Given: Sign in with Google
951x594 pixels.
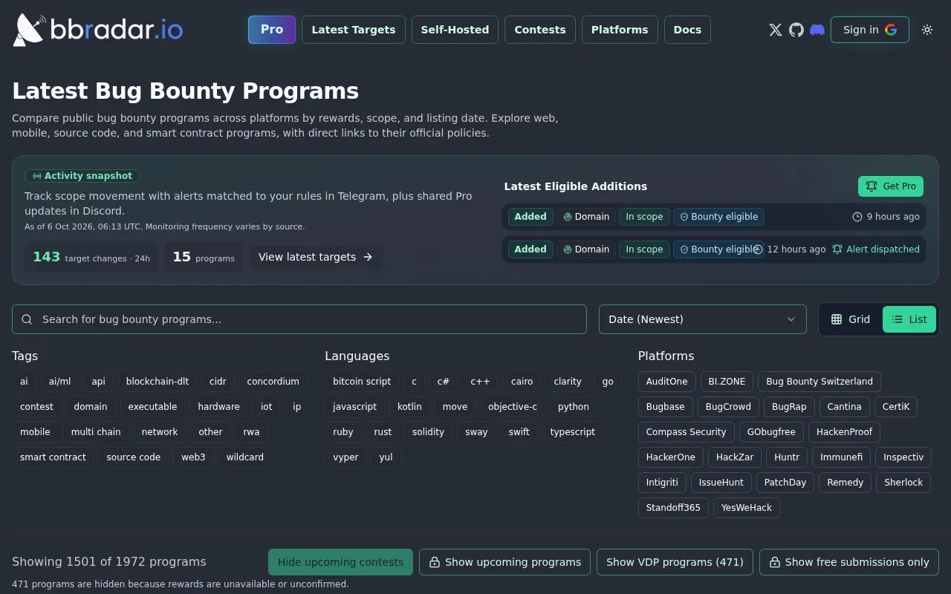Looking at the screenshot, I should pos(870,30).
